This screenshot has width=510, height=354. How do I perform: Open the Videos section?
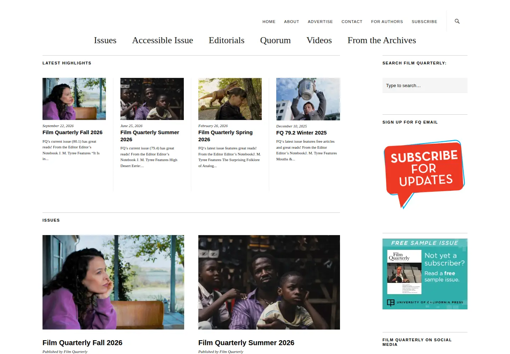coord(319,40)
